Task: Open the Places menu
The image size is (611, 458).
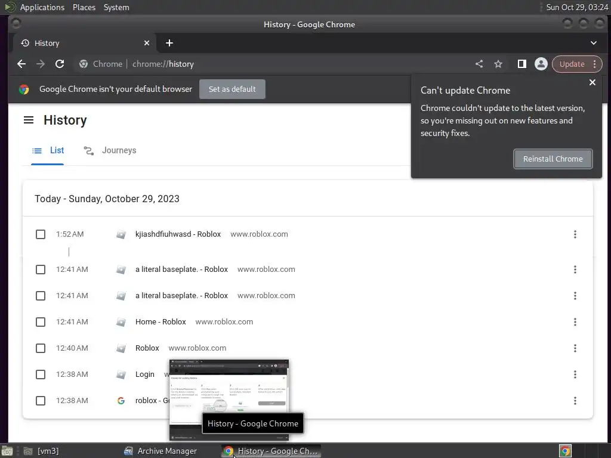Action: pos(84,7)
